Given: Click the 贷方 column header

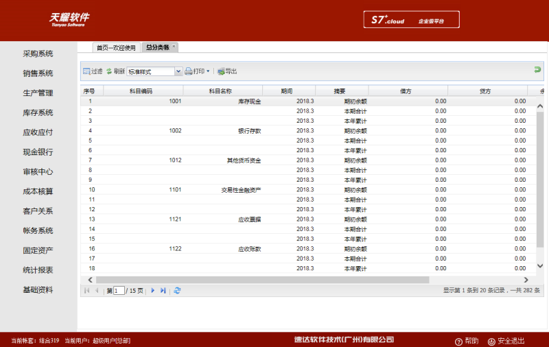Looking at the screenshot, I should 487,91.
